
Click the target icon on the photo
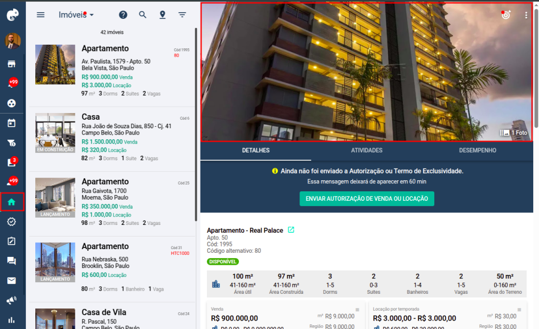(x=506, y=15)
